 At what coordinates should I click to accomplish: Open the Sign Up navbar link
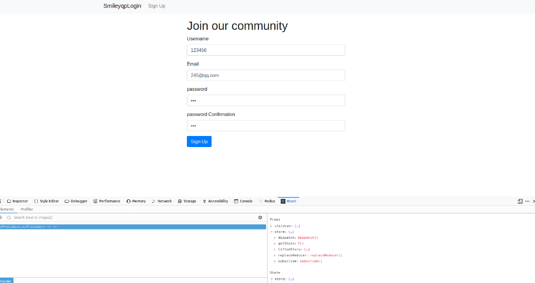(x=157, y=6)
